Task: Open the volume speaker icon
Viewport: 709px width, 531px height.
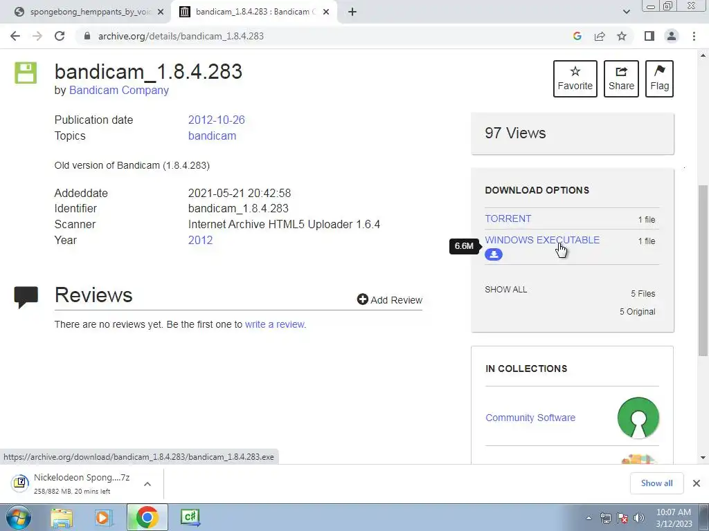Action: [639, 518]
